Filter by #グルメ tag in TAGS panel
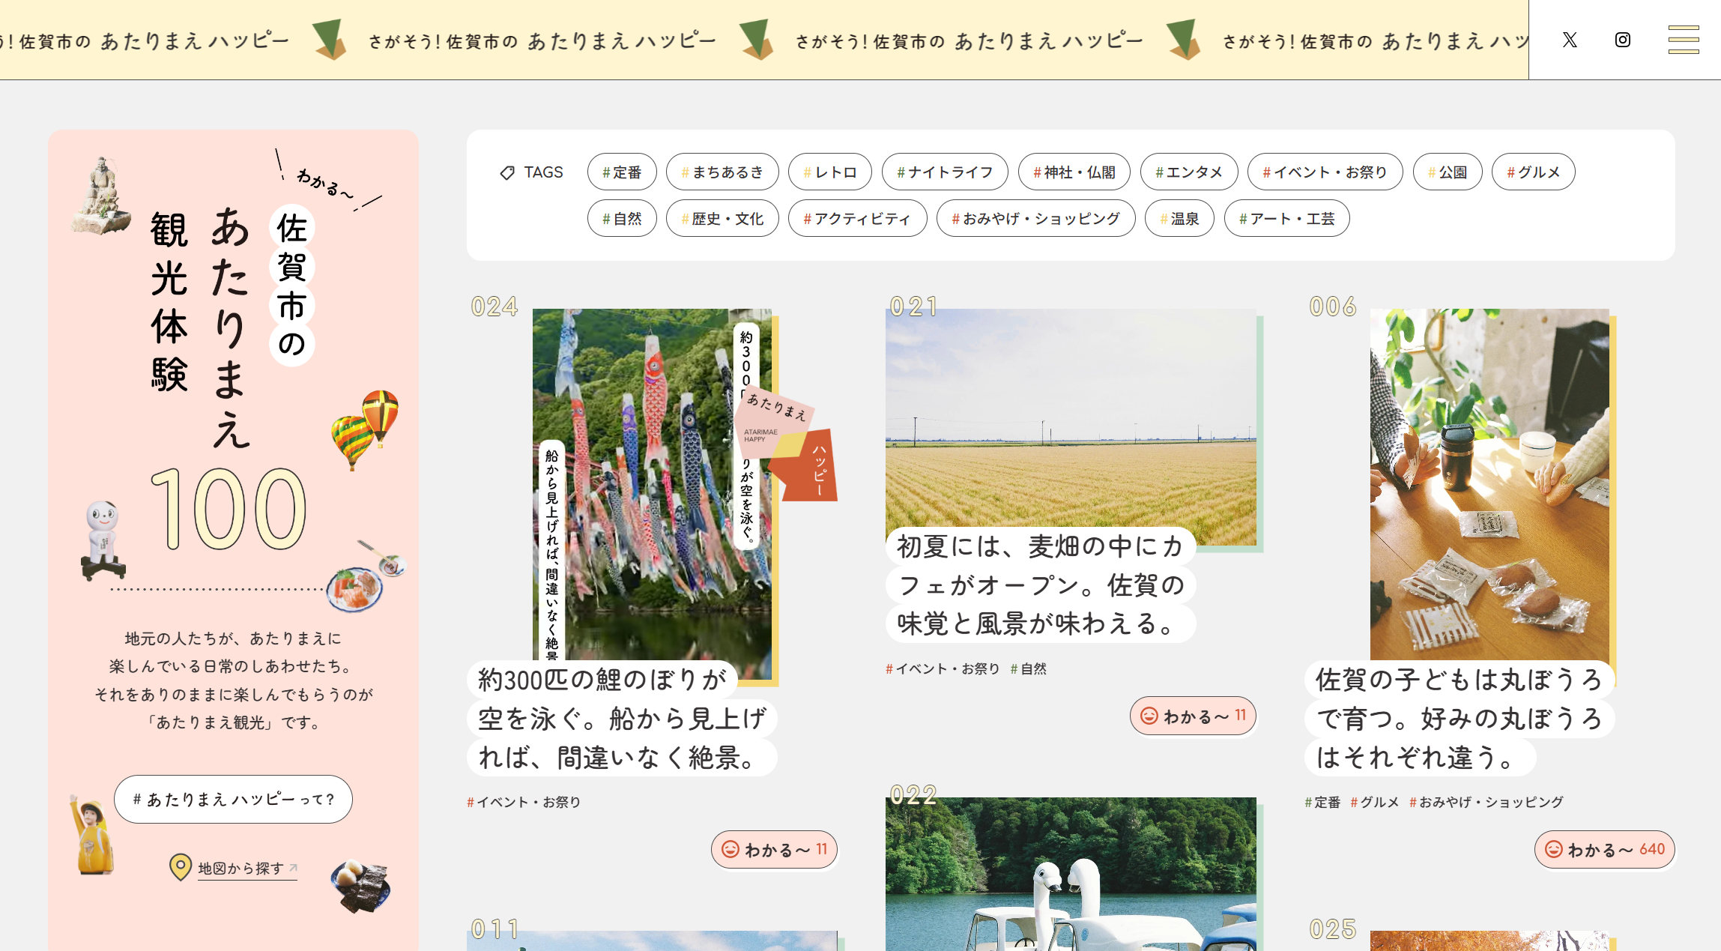Screen dimensions: 1721x951 (x=1533, y=172)
